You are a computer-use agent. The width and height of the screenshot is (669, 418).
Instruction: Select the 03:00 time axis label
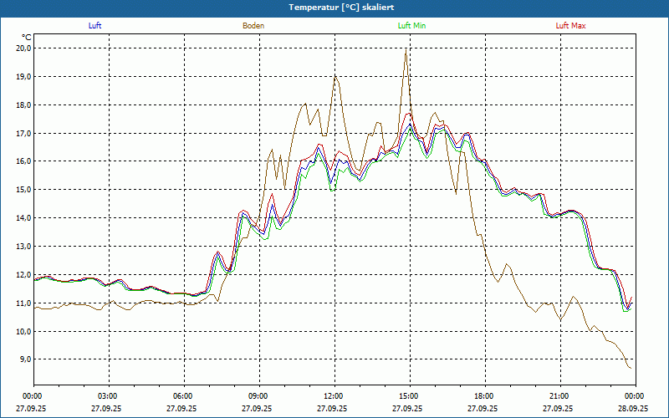tap(108, 396)
